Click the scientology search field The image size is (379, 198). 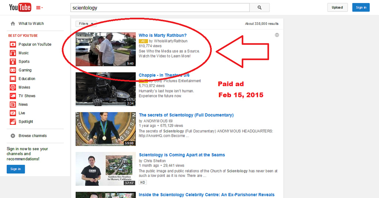tap(160, 8)
